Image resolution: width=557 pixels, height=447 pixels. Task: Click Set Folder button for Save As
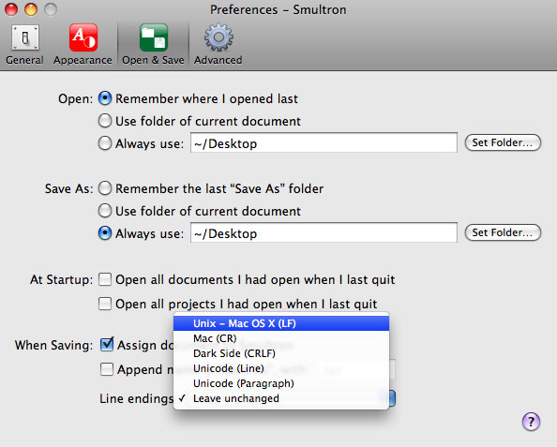(x=503, y=232)
